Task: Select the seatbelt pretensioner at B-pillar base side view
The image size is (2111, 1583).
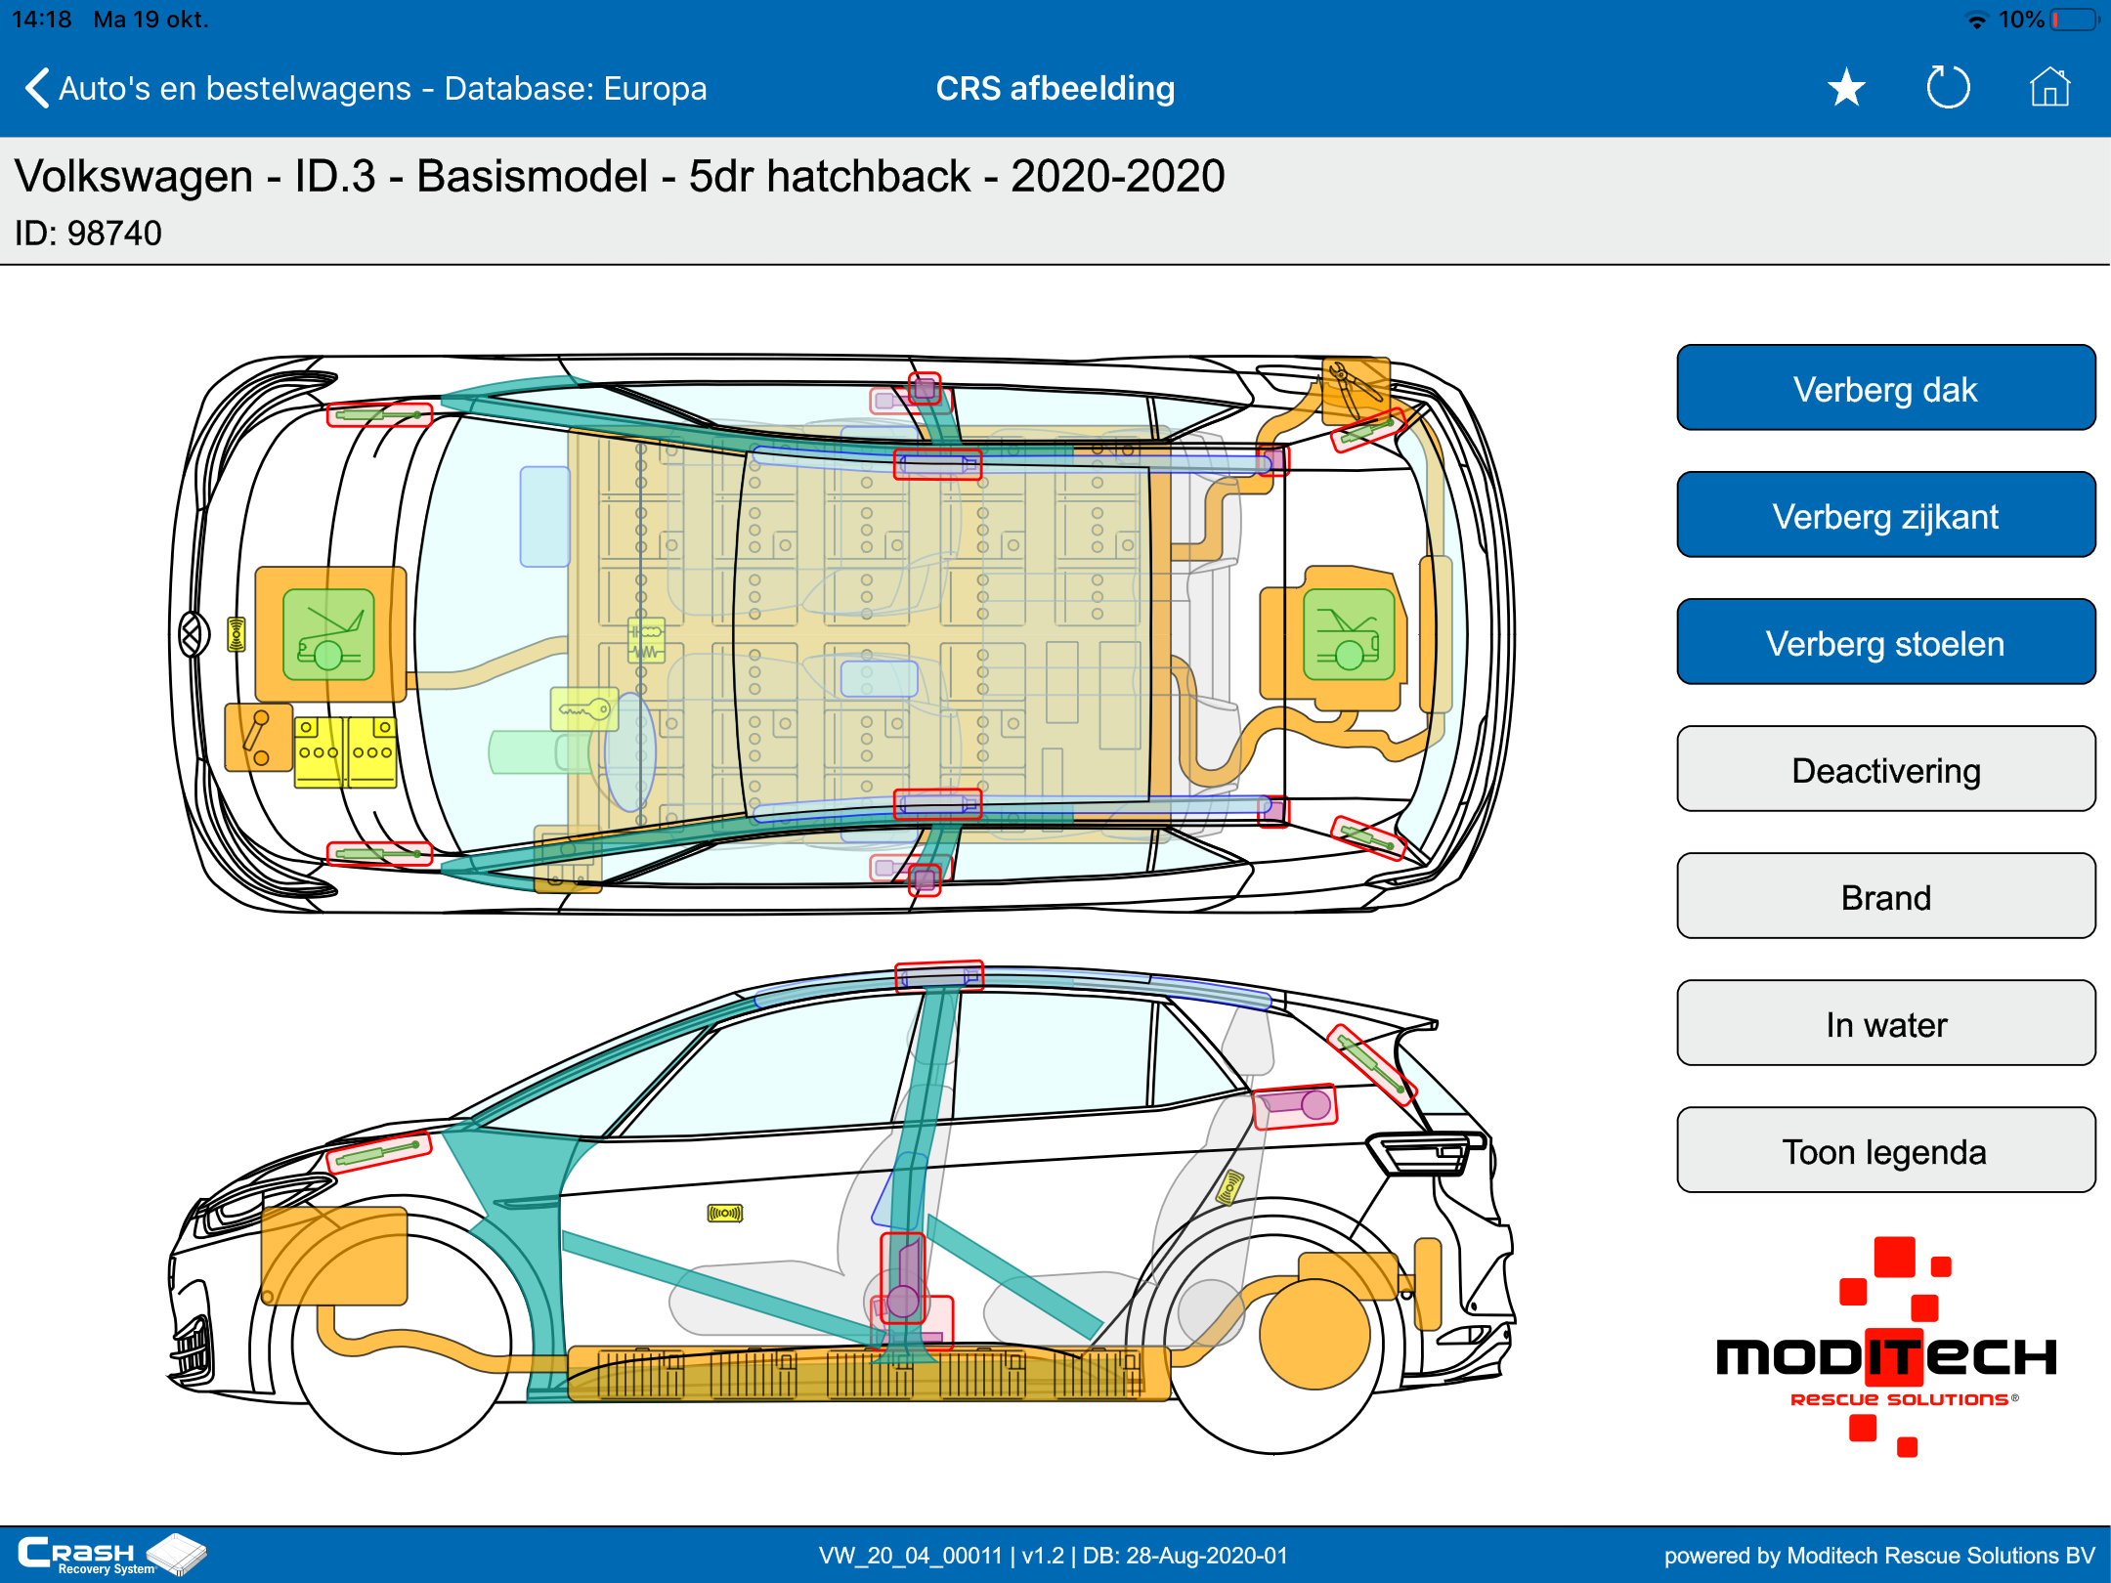Action: [x=903, y=1278]
